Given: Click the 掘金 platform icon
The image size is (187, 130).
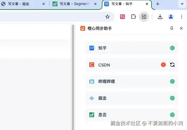Looking at the screenshot, I should tap(92, 98).
